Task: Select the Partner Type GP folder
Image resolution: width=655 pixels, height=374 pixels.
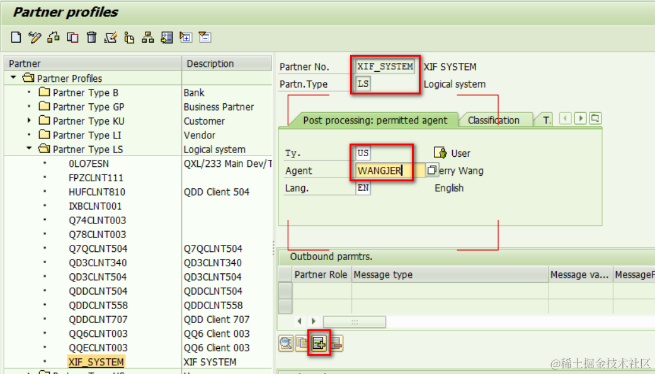Action: (x=89, y=106)
